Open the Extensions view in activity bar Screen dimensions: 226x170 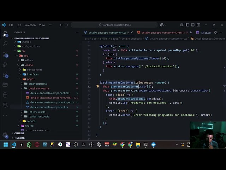[x=5, y=75]
